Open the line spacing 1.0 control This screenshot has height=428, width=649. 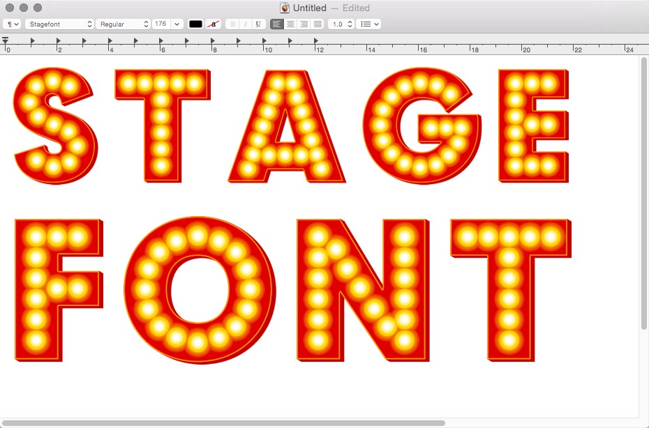[341, 24]
